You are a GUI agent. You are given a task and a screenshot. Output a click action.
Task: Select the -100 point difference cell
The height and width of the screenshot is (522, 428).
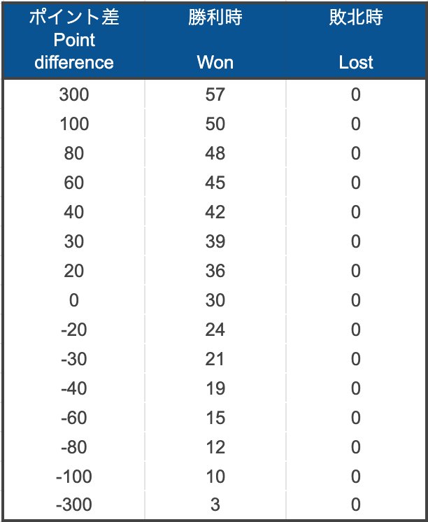click(x=74, y=477)
